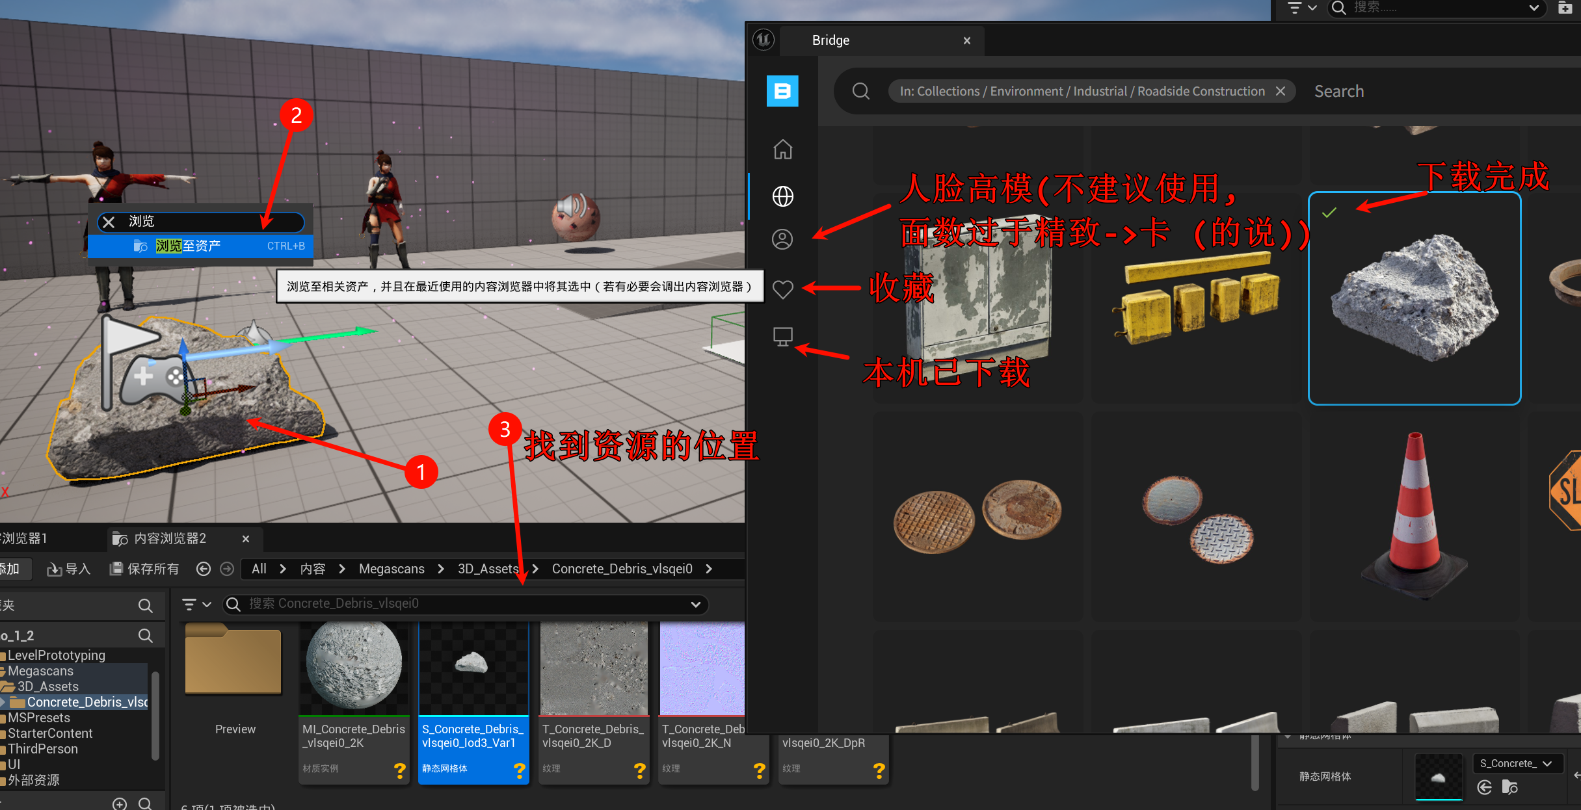Open the MetaHumans profile icon
Screen dimensions: 1581x810
coord(782,239)
